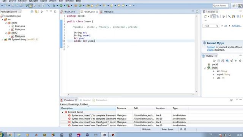The width and height of the screenshot is (243, 137).
Task: Click the Print toolbar icon
Action: pyautogui.click(x=21, y=6)
